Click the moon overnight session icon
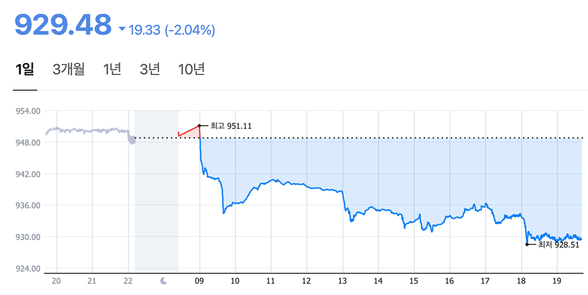 click(x=164, y=281)
